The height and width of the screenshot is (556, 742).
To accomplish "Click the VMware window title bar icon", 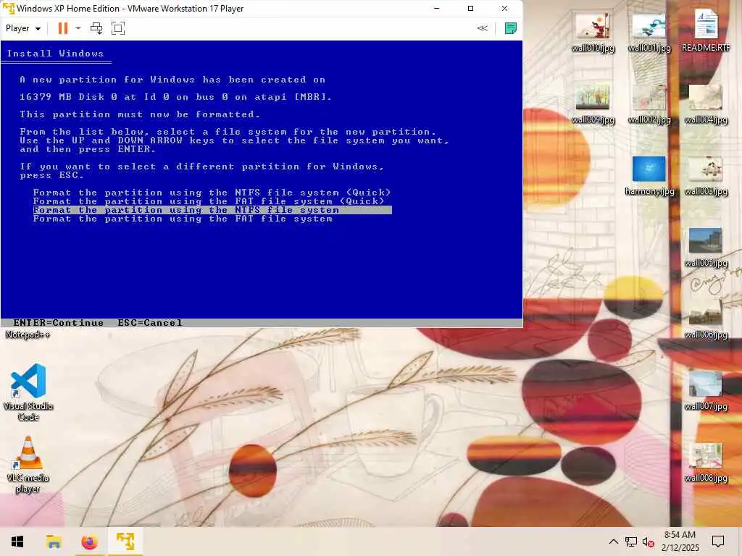I will coord(9,9).
